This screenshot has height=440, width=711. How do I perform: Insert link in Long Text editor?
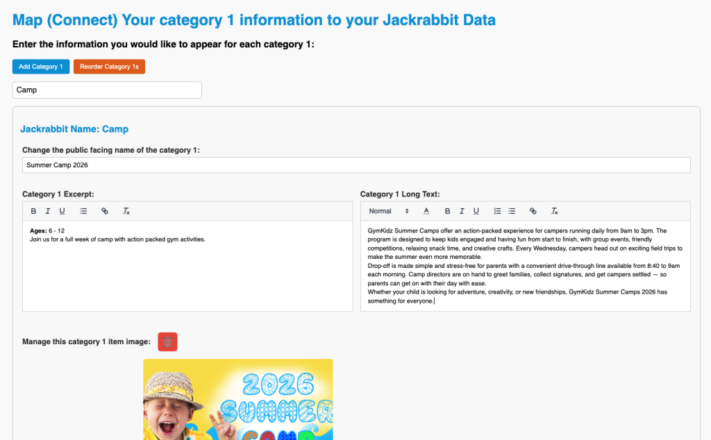click(533, 211)
